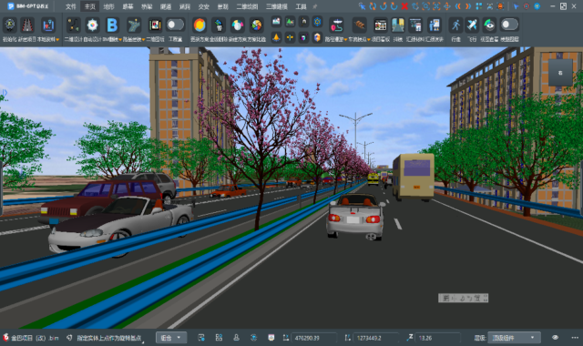Click the orange traffic cone icon

pos(276,37)
